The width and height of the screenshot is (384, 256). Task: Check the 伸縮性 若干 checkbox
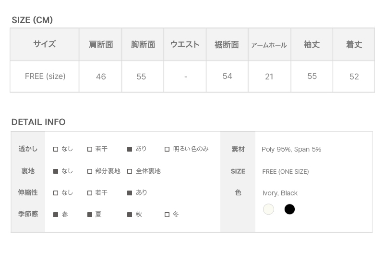[90, 193]
